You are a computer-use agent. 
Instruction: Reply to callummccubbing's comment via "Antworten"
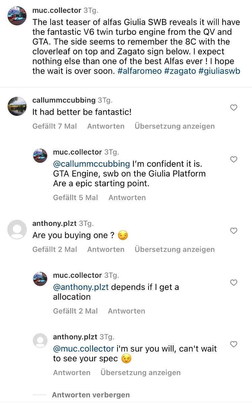[x=106, y=126]
